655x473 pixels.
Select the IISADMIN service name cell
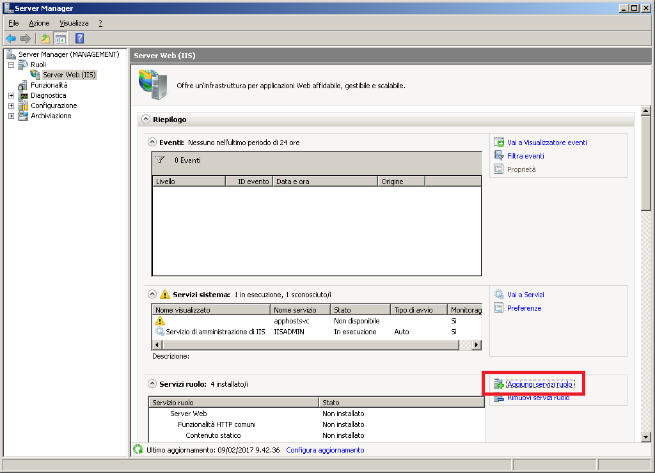point(289,332)
